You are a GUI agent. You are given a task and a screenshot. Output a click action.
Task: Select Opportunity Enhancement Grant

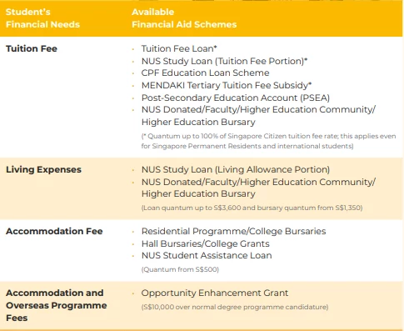[x=215, y=293]
